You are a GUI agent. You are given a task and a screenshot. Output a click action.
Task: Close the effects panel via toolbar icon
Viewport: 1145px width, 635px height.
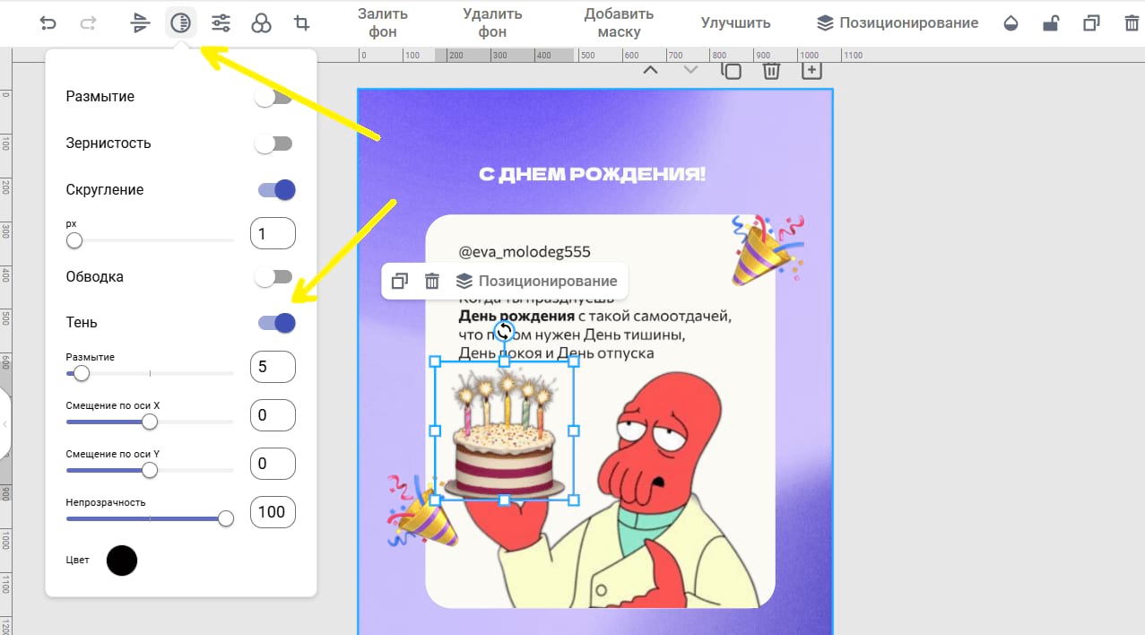pyautogui.click(x=181, y=23)
